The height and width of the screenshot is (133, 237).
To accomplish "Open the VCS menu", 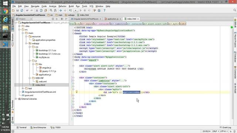I will [91, 6].
